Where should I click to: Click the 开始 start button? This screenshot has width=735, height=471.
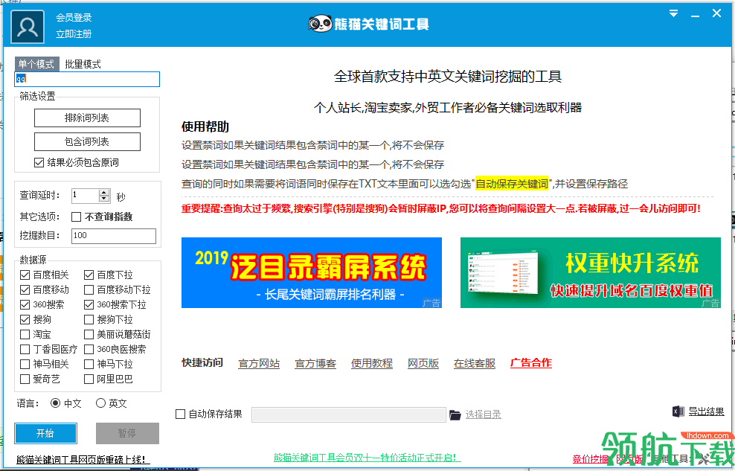[45, 433]
